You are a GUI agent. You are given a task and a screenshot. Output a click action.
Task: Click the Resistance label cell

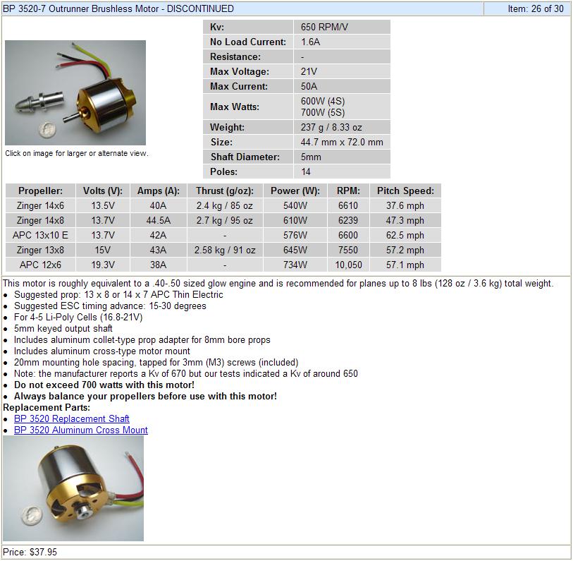tap(249, 56)
